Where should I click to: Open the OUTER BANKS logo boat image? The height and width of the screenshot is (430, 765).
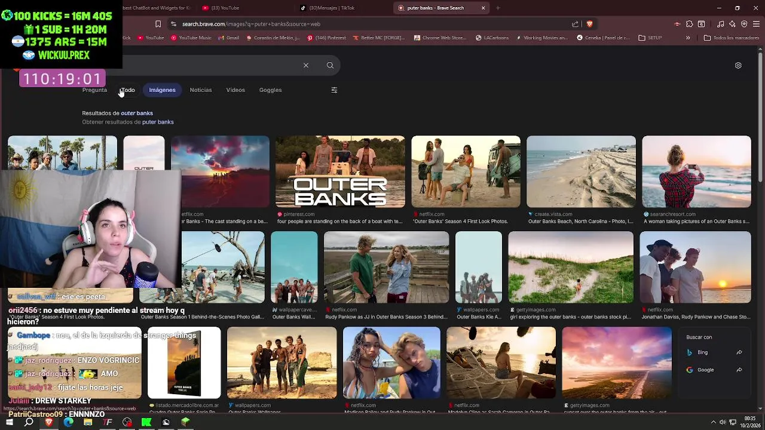[x=340, y=172]
